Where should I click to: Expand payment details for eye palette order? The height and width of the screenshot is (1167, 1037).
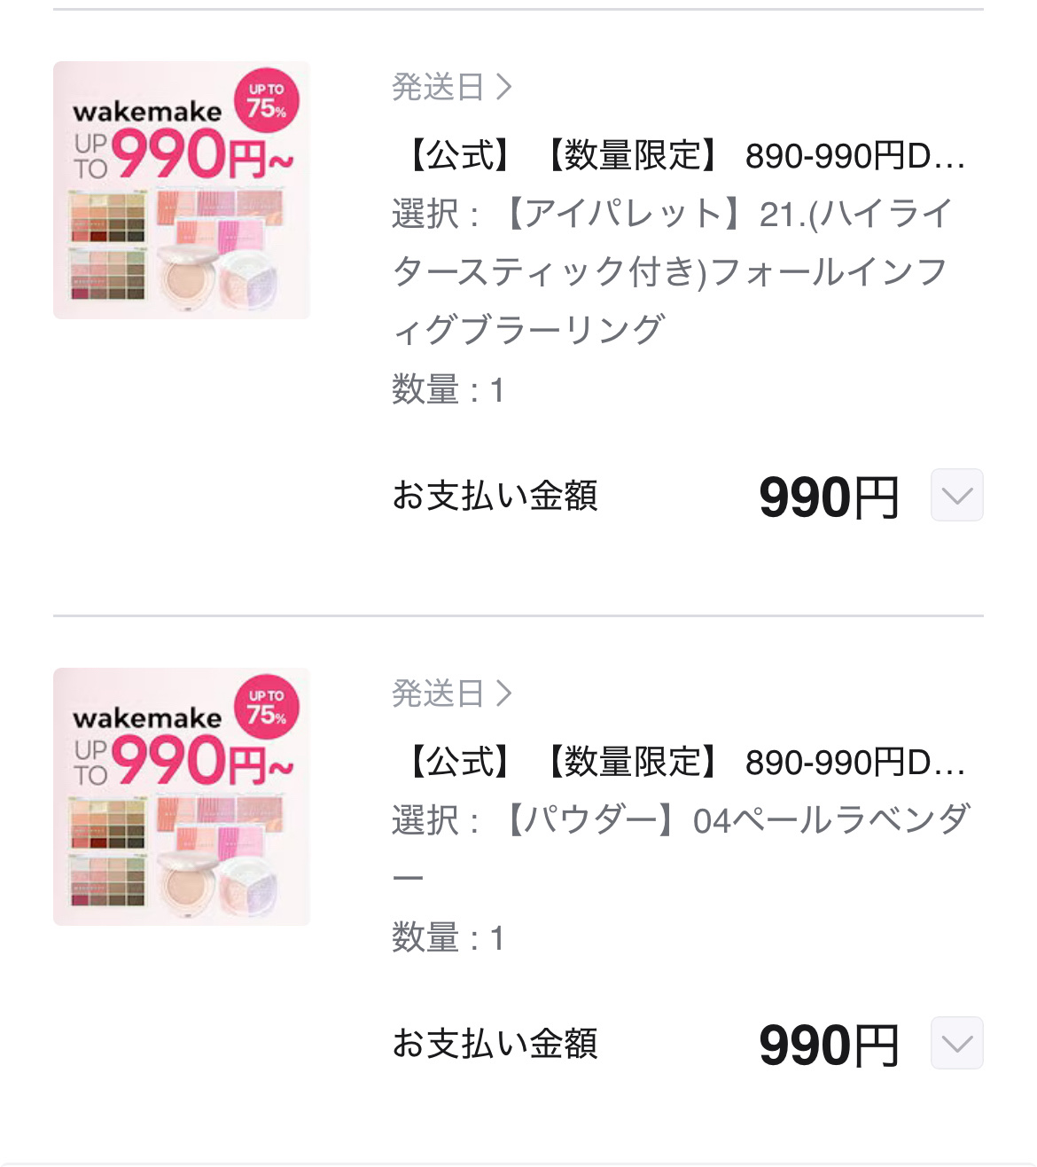click(956, 495)
